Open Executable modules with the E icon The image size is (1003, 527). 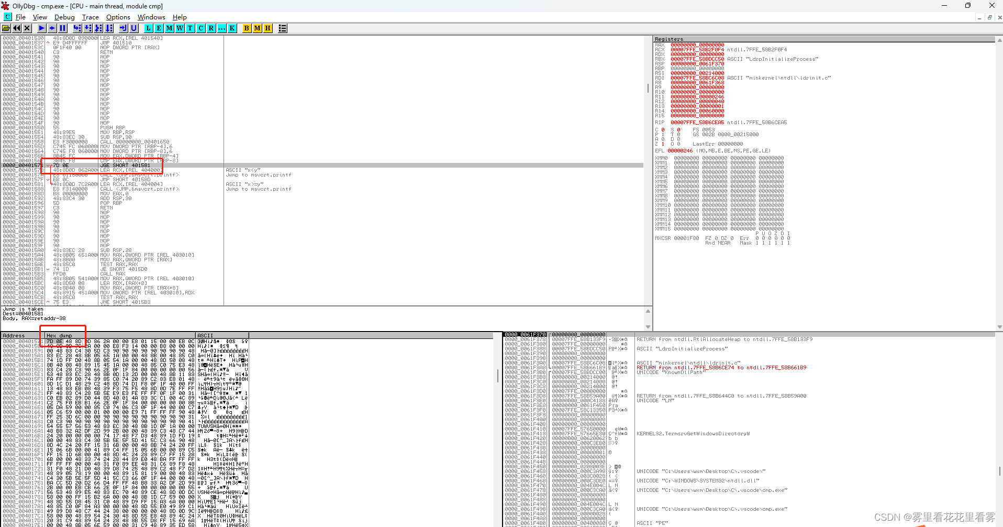[x=159, y=28]
